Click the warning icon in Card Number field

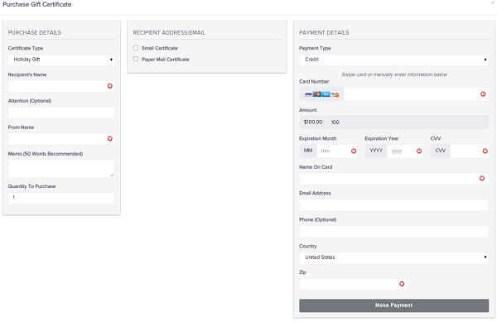tap(483, 94)
